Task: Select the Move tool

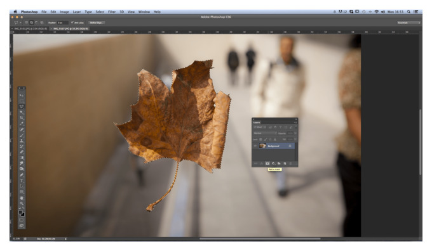Action: (22, 95)
